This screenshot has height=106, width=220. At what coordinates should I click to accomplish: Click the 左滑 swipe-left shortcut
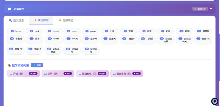[x=147, y=31]
